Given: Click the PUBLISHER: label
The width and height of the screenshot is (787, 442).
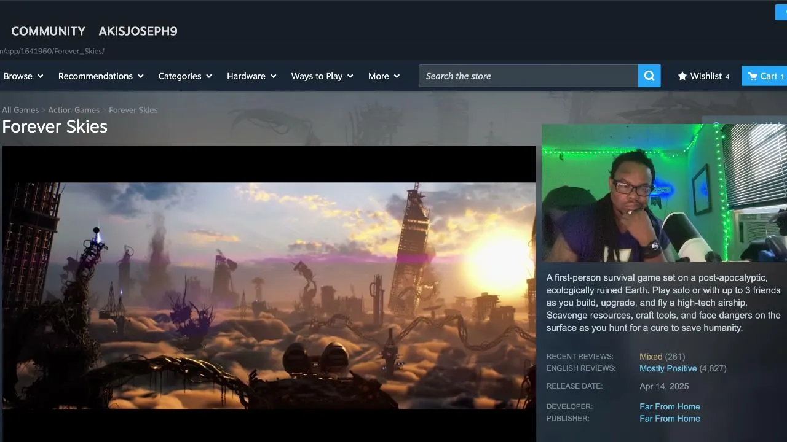Looking at the screenshot, I should (568, 419).
